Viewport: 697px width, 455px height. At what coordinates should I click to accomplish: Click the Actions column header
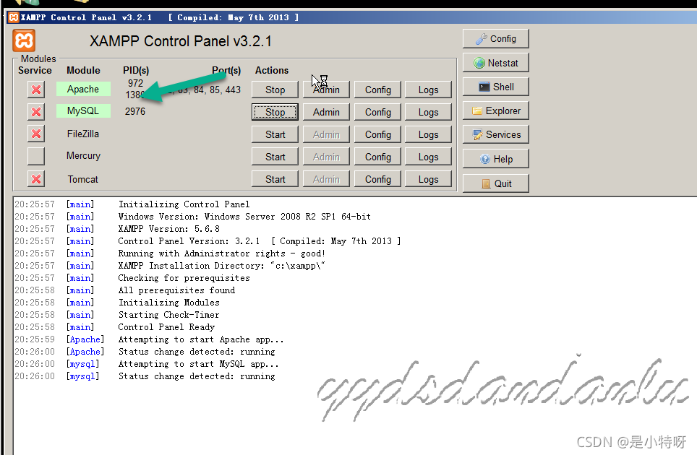272,71
